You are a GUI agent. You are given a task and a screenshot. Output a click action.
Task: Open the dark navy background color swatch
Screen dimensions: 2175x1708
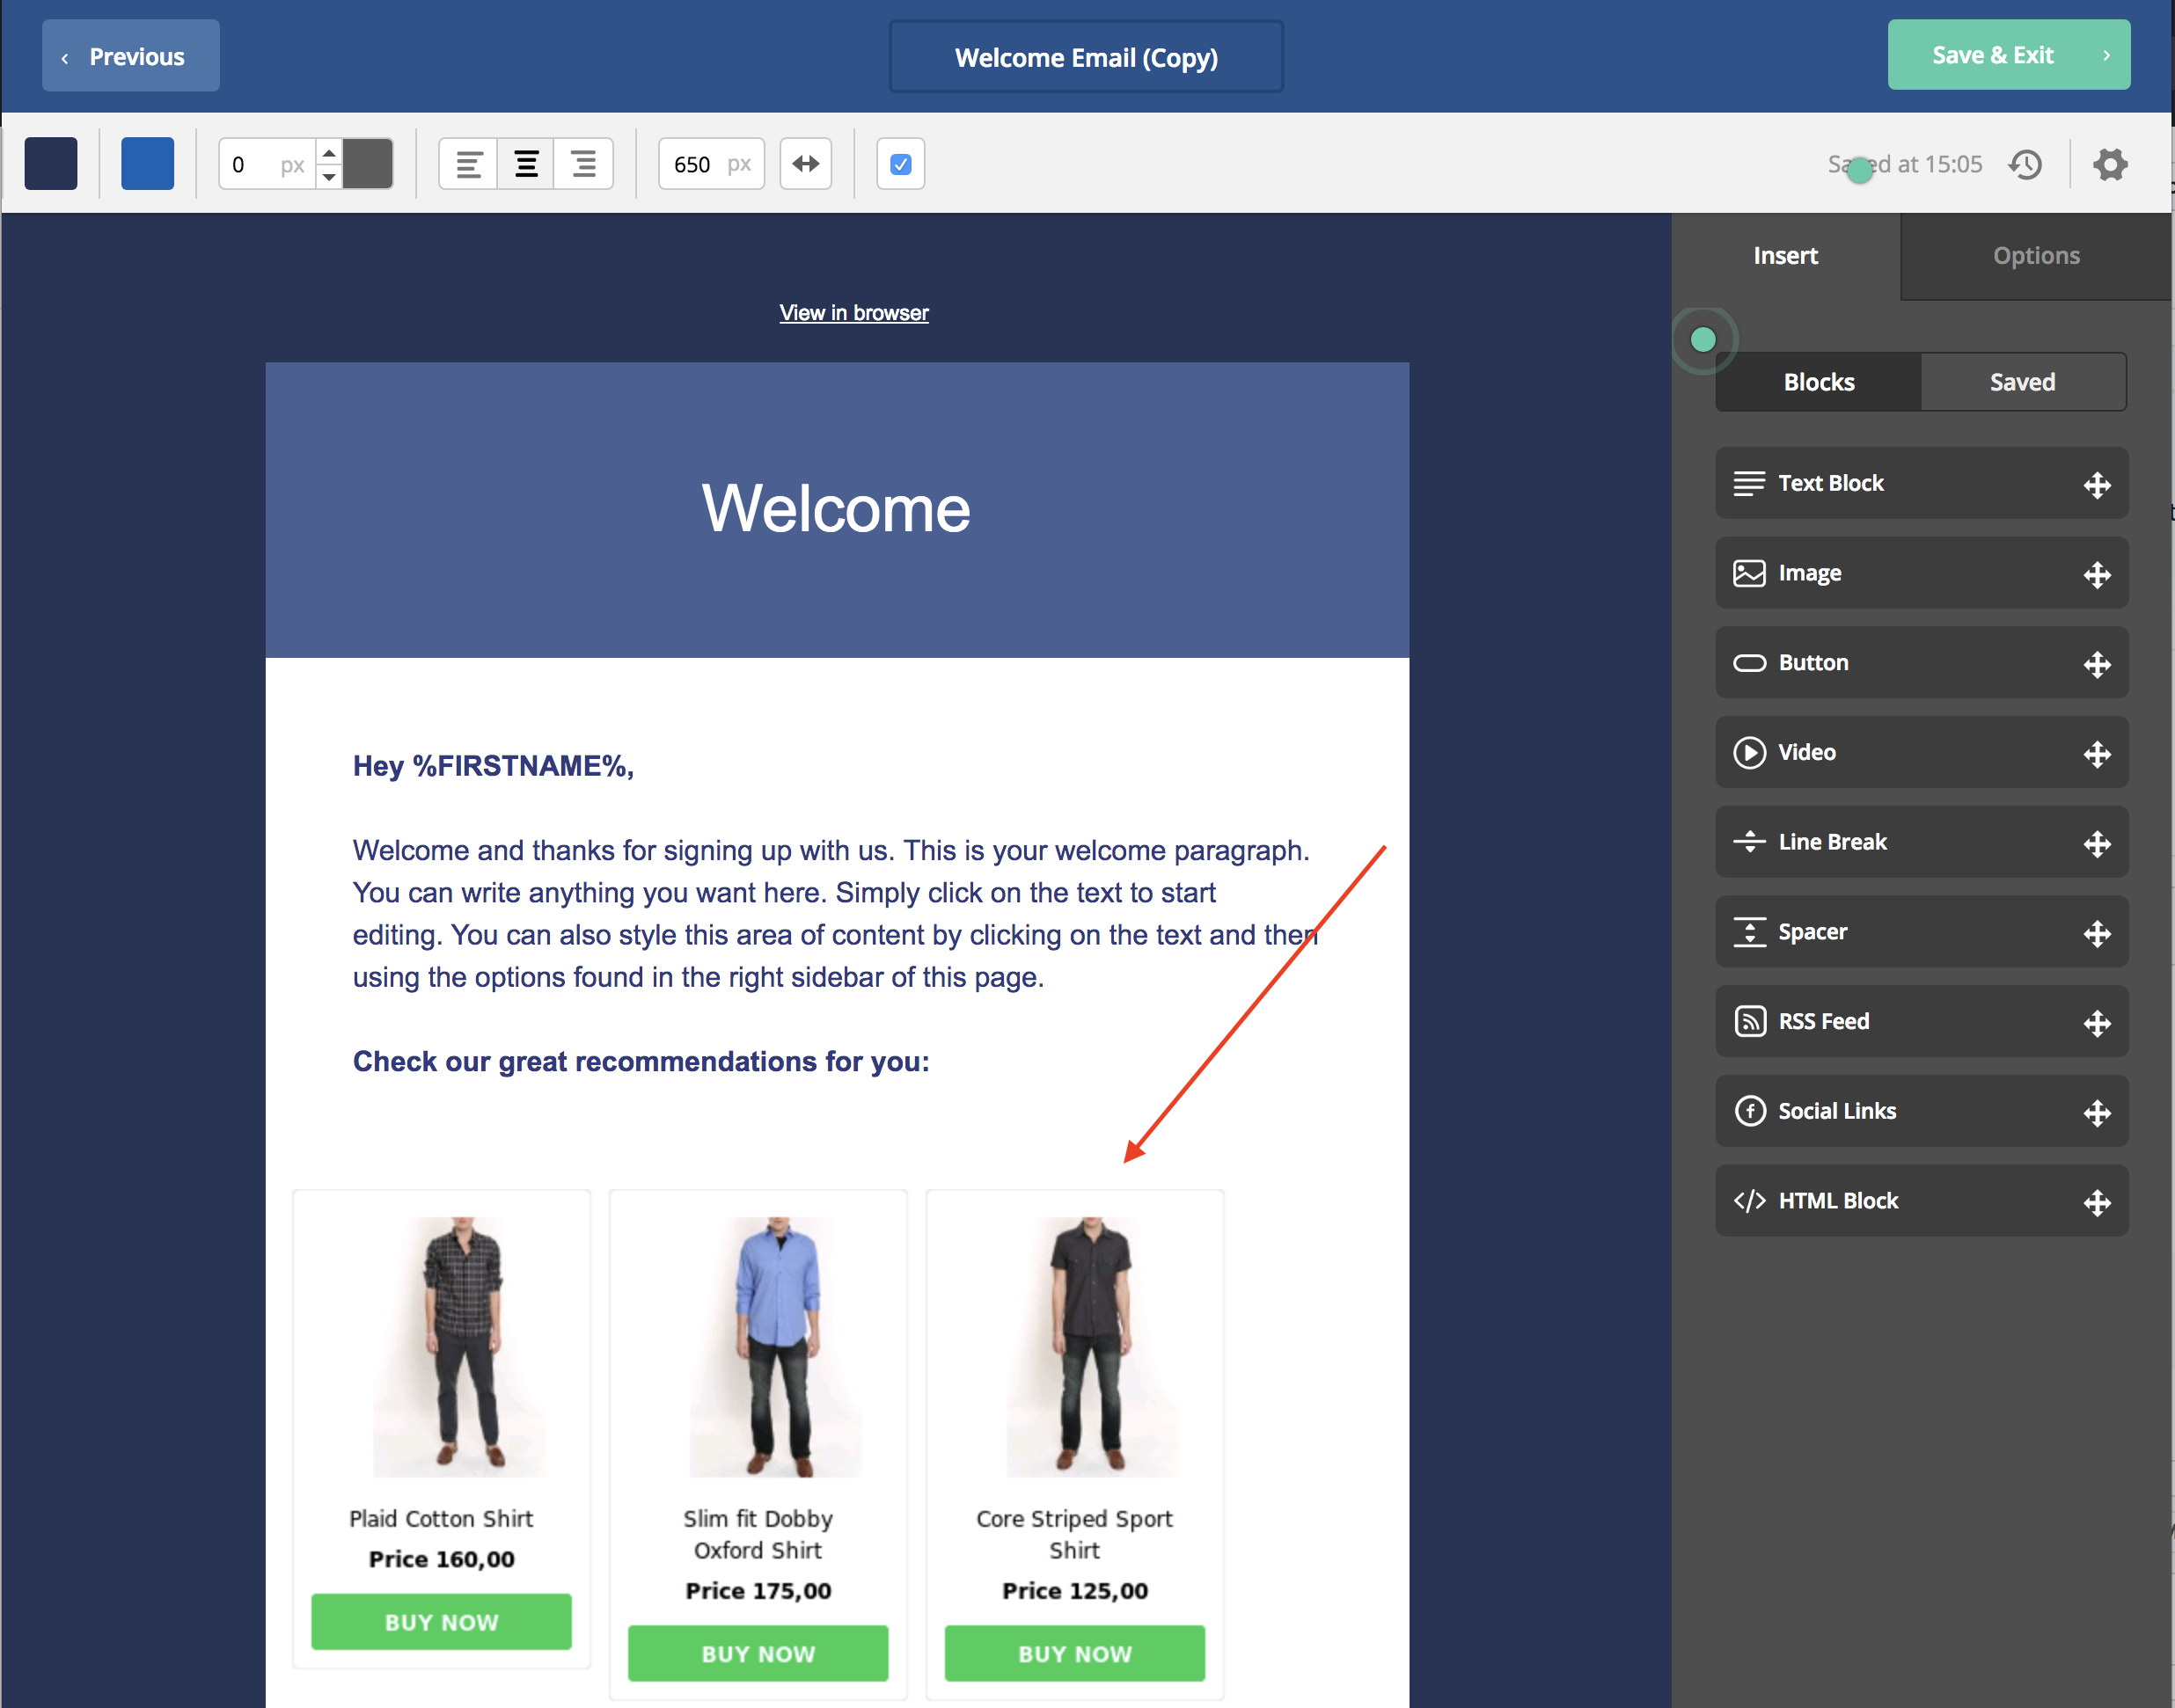point(51,164)
